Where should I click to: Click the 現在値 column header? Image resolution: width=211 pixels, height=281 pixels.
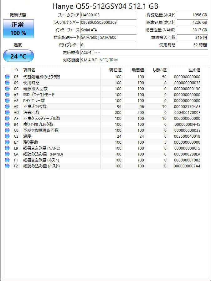[x=112, y=70]
